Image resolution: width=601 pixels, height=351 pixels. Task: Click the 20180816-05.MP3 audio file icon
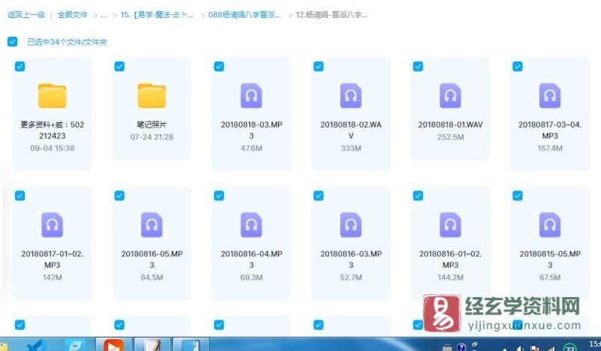pos(152,225)
